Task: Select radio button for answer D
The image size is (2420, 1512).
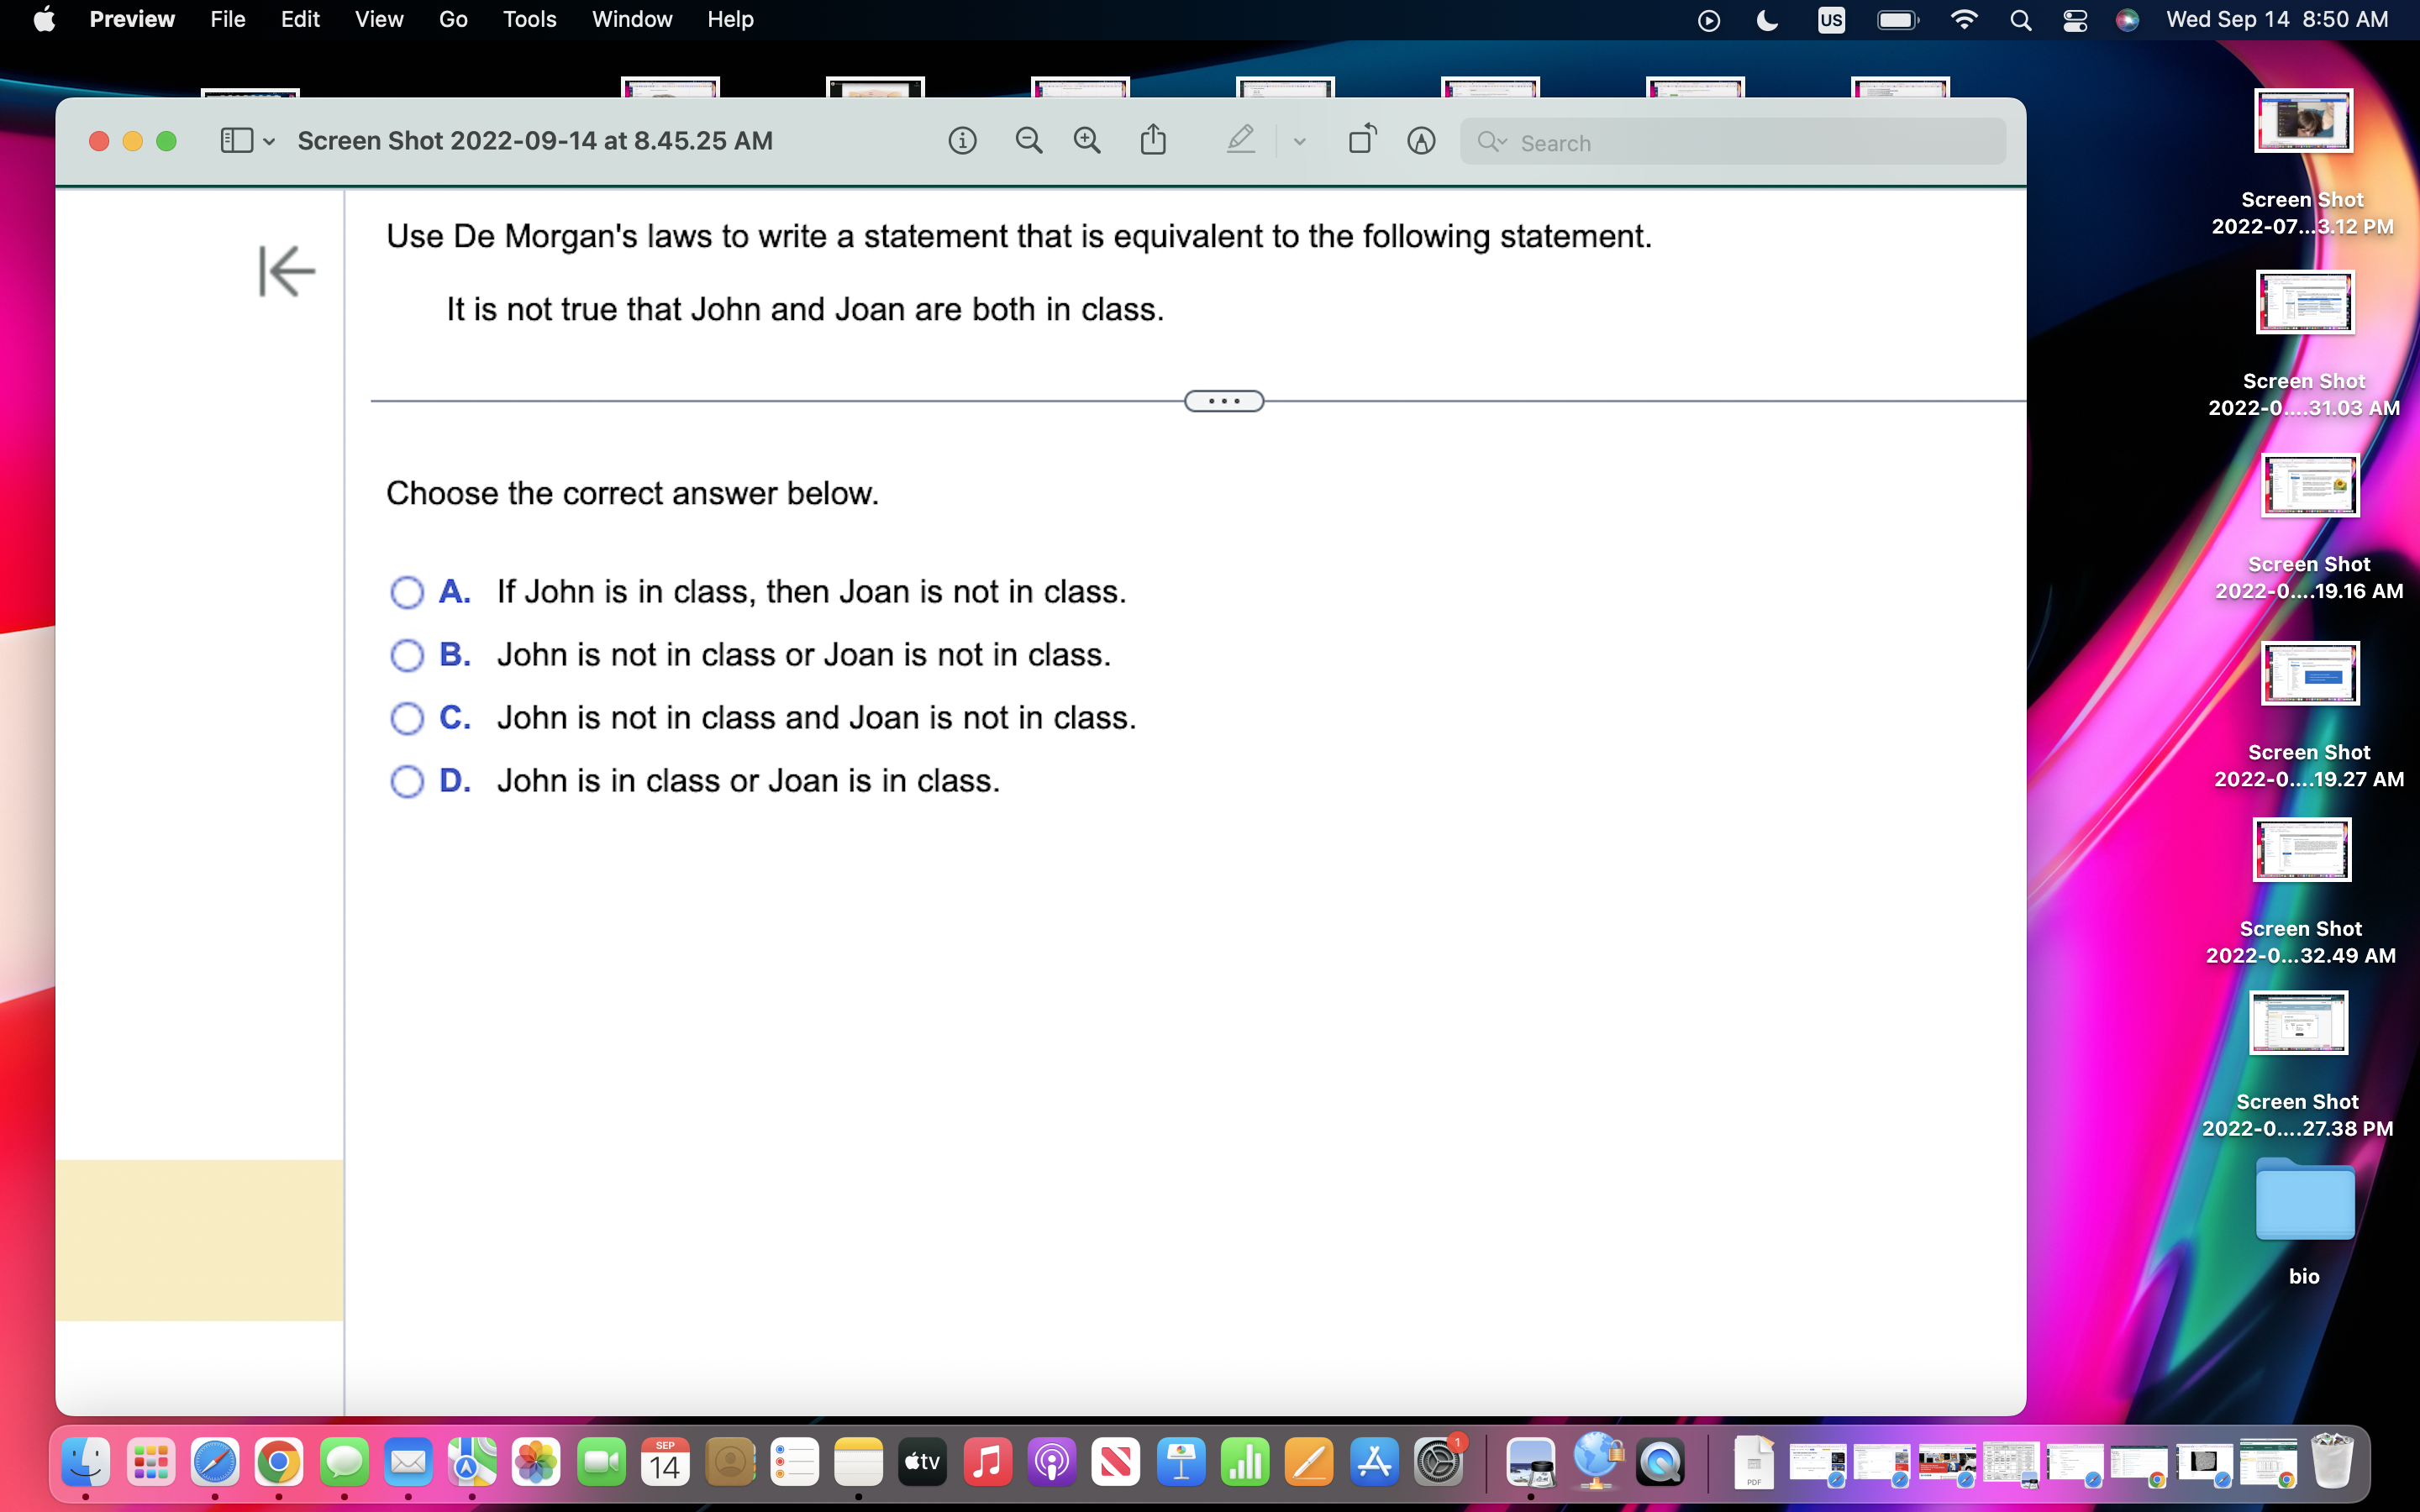Action: pos(407,781)
